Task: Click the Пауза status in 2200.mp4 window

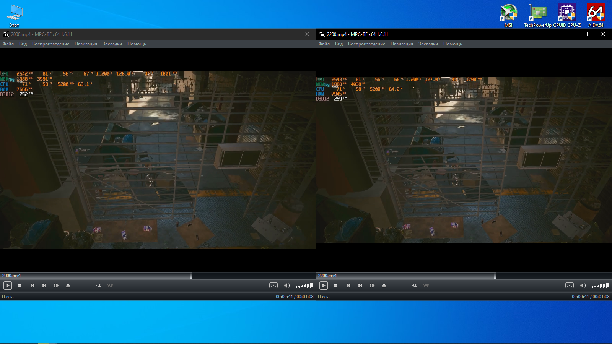Action: click(x=324, y=297)
